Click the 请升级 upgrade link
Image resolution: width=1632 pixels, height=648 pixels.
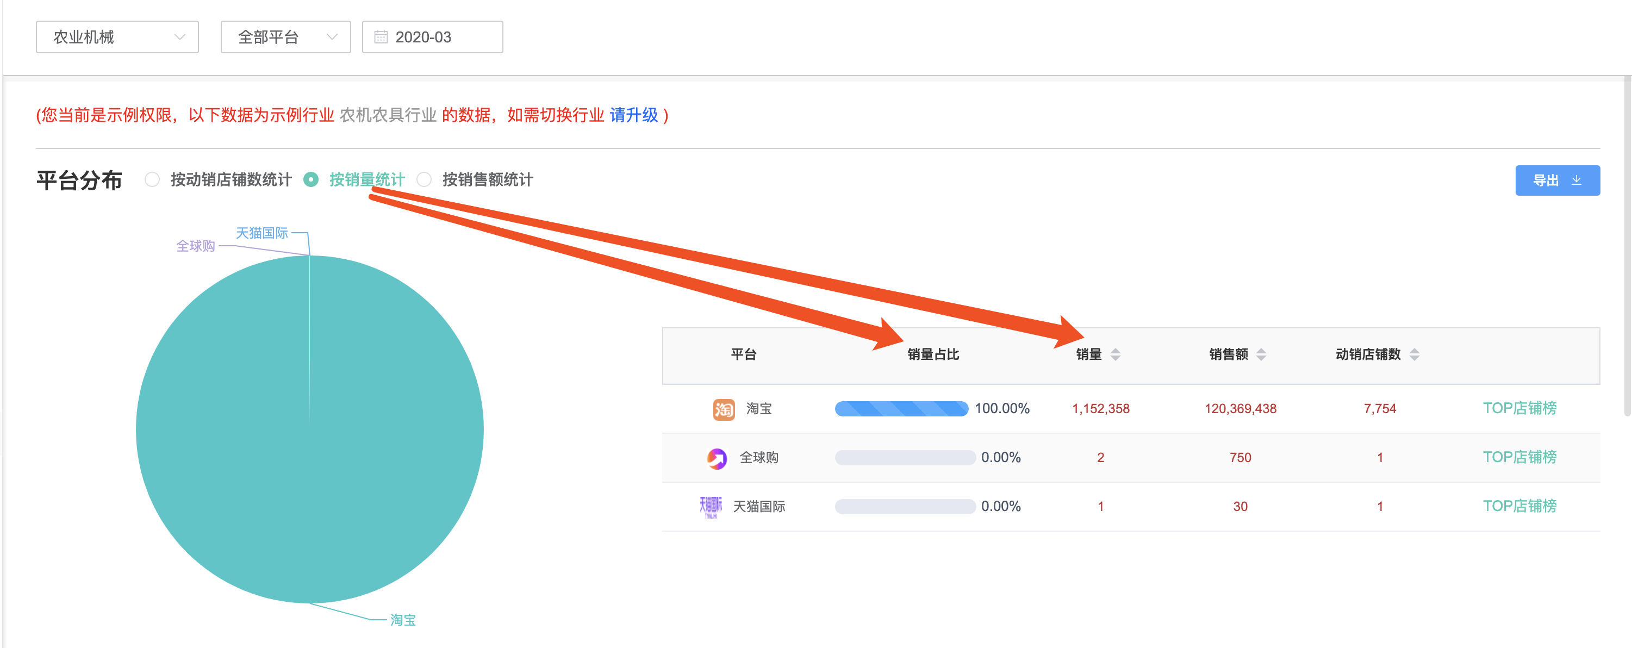pos(633,115)
